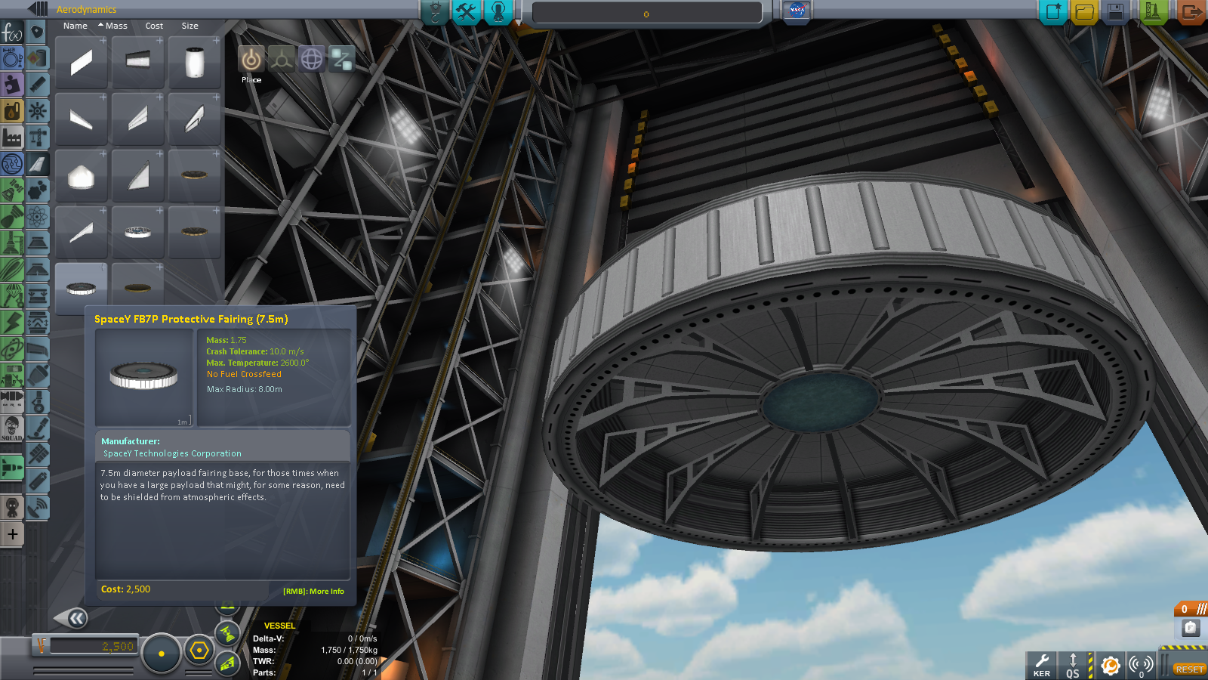Add a new custom category with plus

pyautogui.click(x=12, y=534)
